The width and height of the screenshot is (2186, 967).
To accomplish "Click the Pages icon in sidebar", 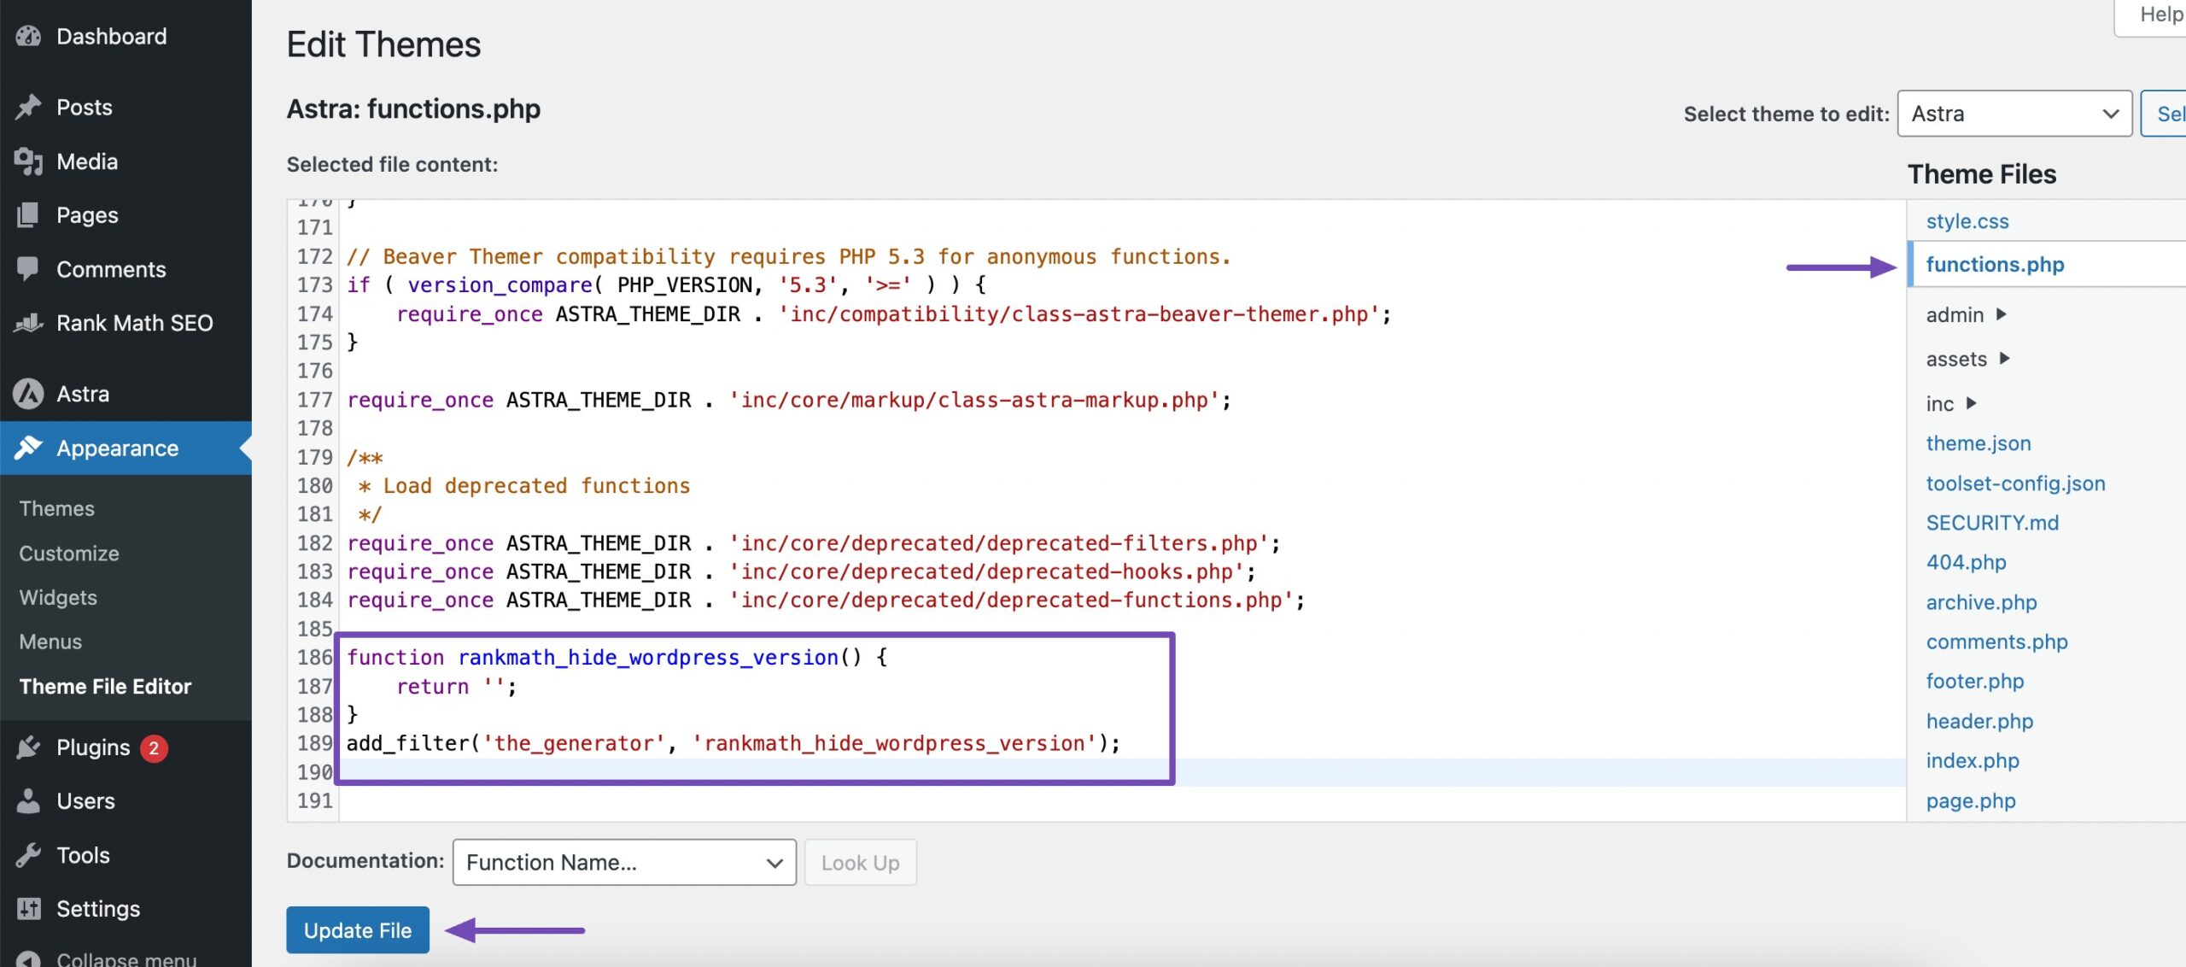I will point(28,214).
